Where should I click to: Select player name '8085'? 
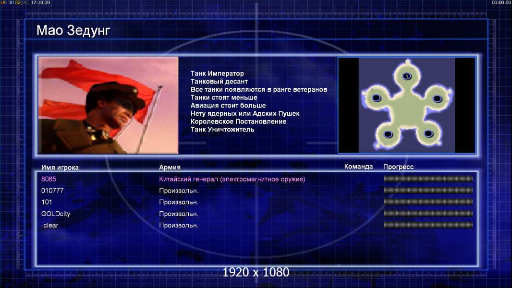(x=49, y=179)
